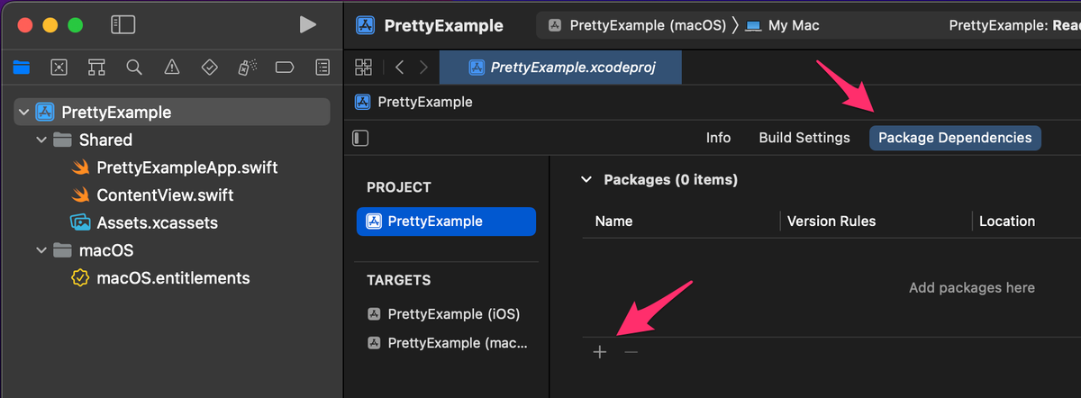
Task: Switch to the Build Settings tab
Action: tap(804, 138)
